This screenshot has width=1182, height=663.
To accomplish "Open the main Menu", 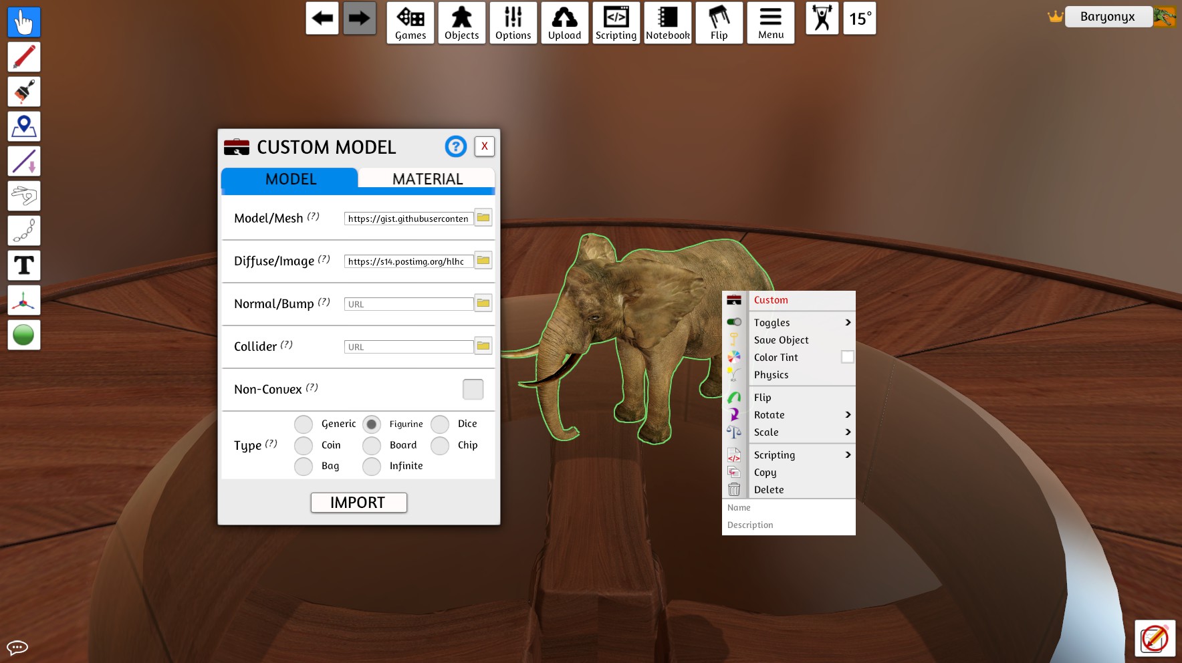I will point(771,23).
